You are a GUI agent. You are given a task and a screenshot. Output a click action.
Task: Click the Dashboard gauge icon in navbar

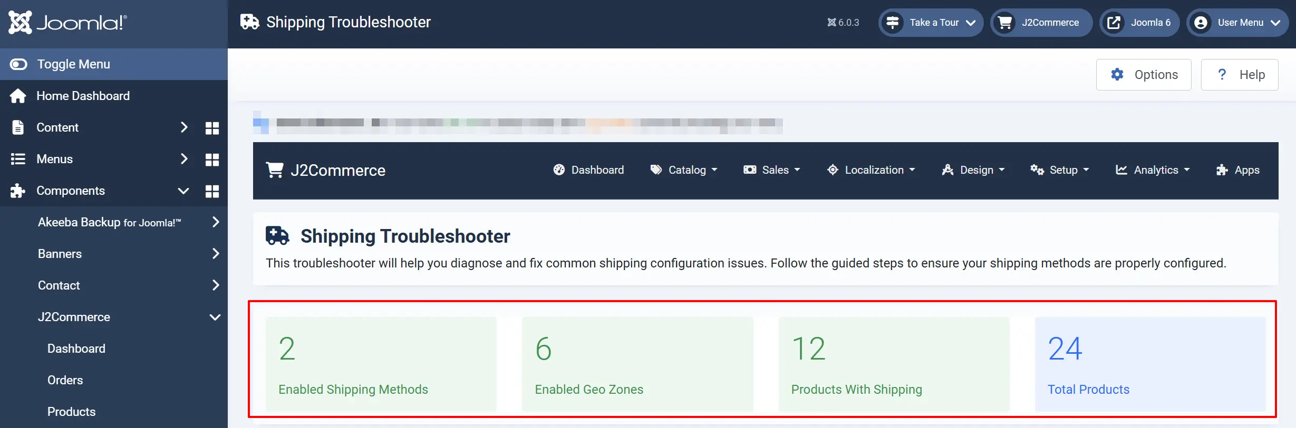click(559, 170)
